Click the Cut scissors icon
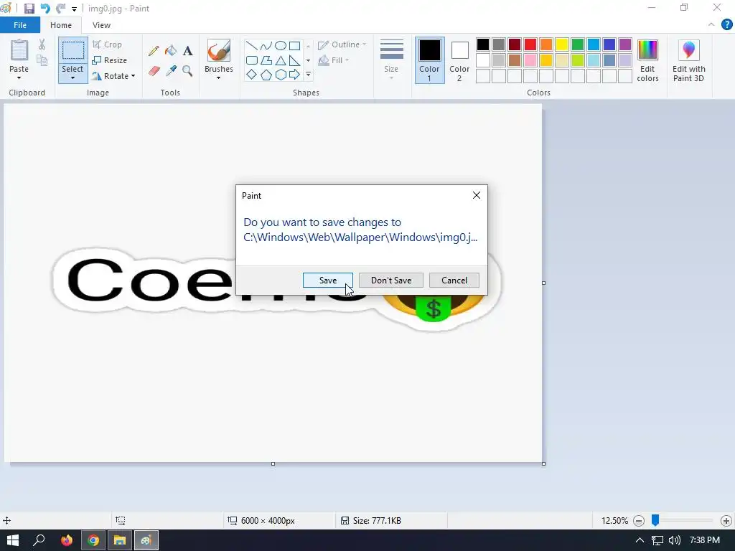Viewport: 735px width, 551px height. coord(42,44)
